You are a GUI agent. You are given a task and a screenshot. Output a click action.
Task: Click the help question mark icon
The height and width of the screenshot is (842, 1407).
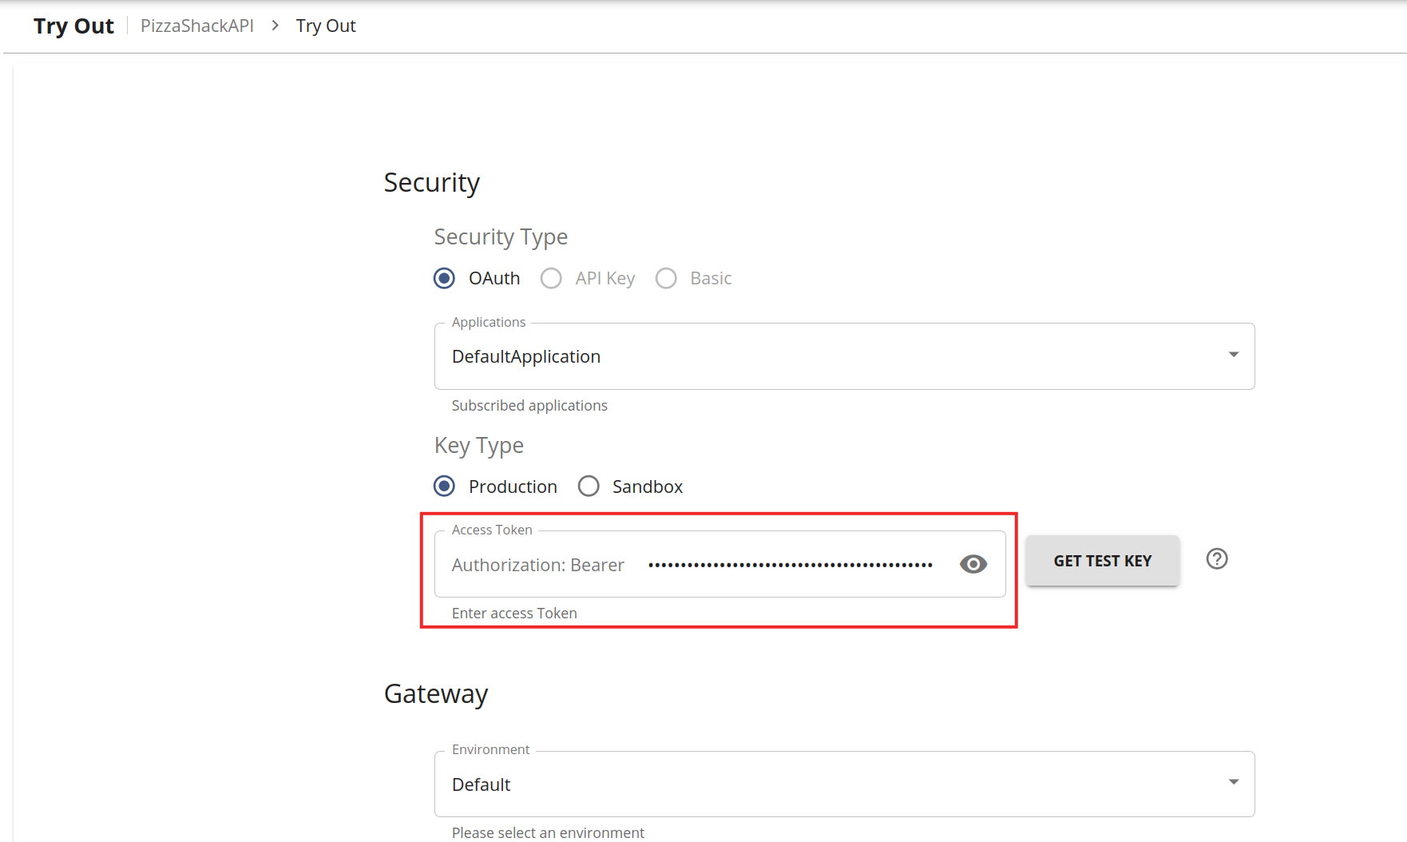click(x=1216, y=559)
